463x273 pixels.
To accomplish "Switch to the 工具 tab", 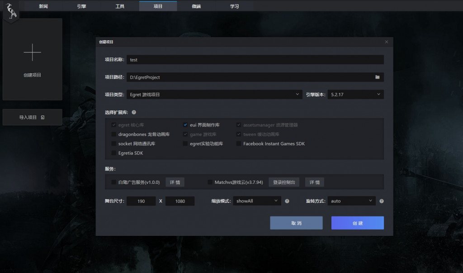I will (120, 6).
